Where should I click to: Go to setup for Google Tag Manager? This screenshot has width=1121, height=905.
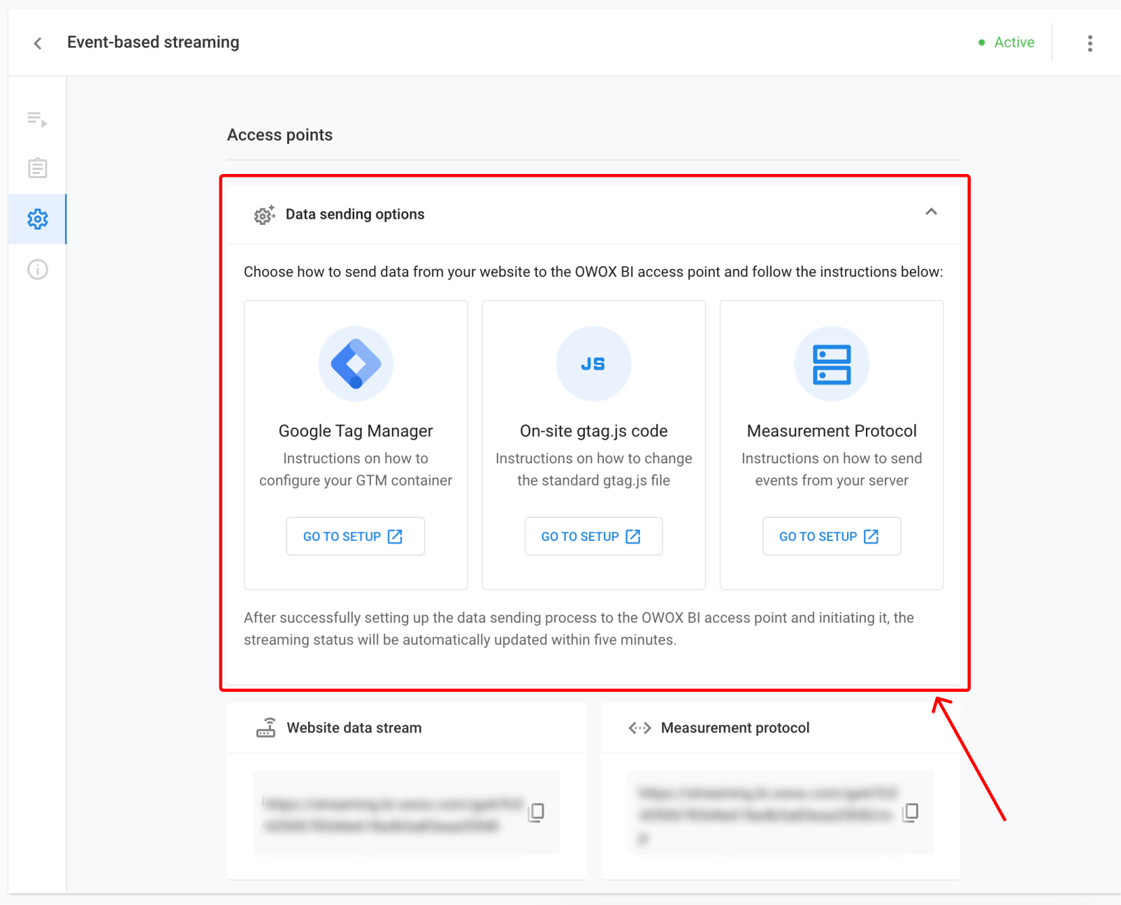[356, 536]
